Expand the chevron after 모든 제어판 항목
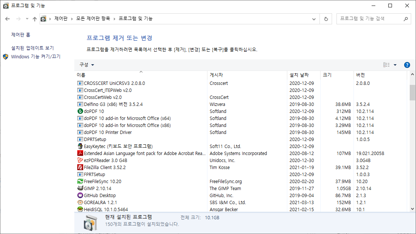Viewport: 416px width, 234px height. click(114, 19)
